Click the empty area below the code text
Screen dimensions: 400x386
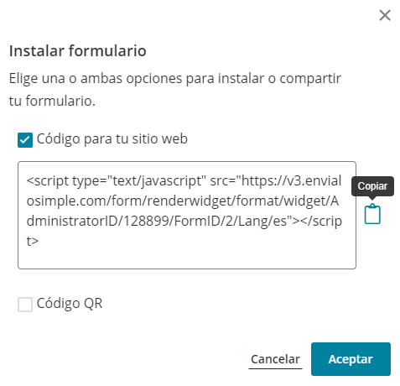[187, 258]
